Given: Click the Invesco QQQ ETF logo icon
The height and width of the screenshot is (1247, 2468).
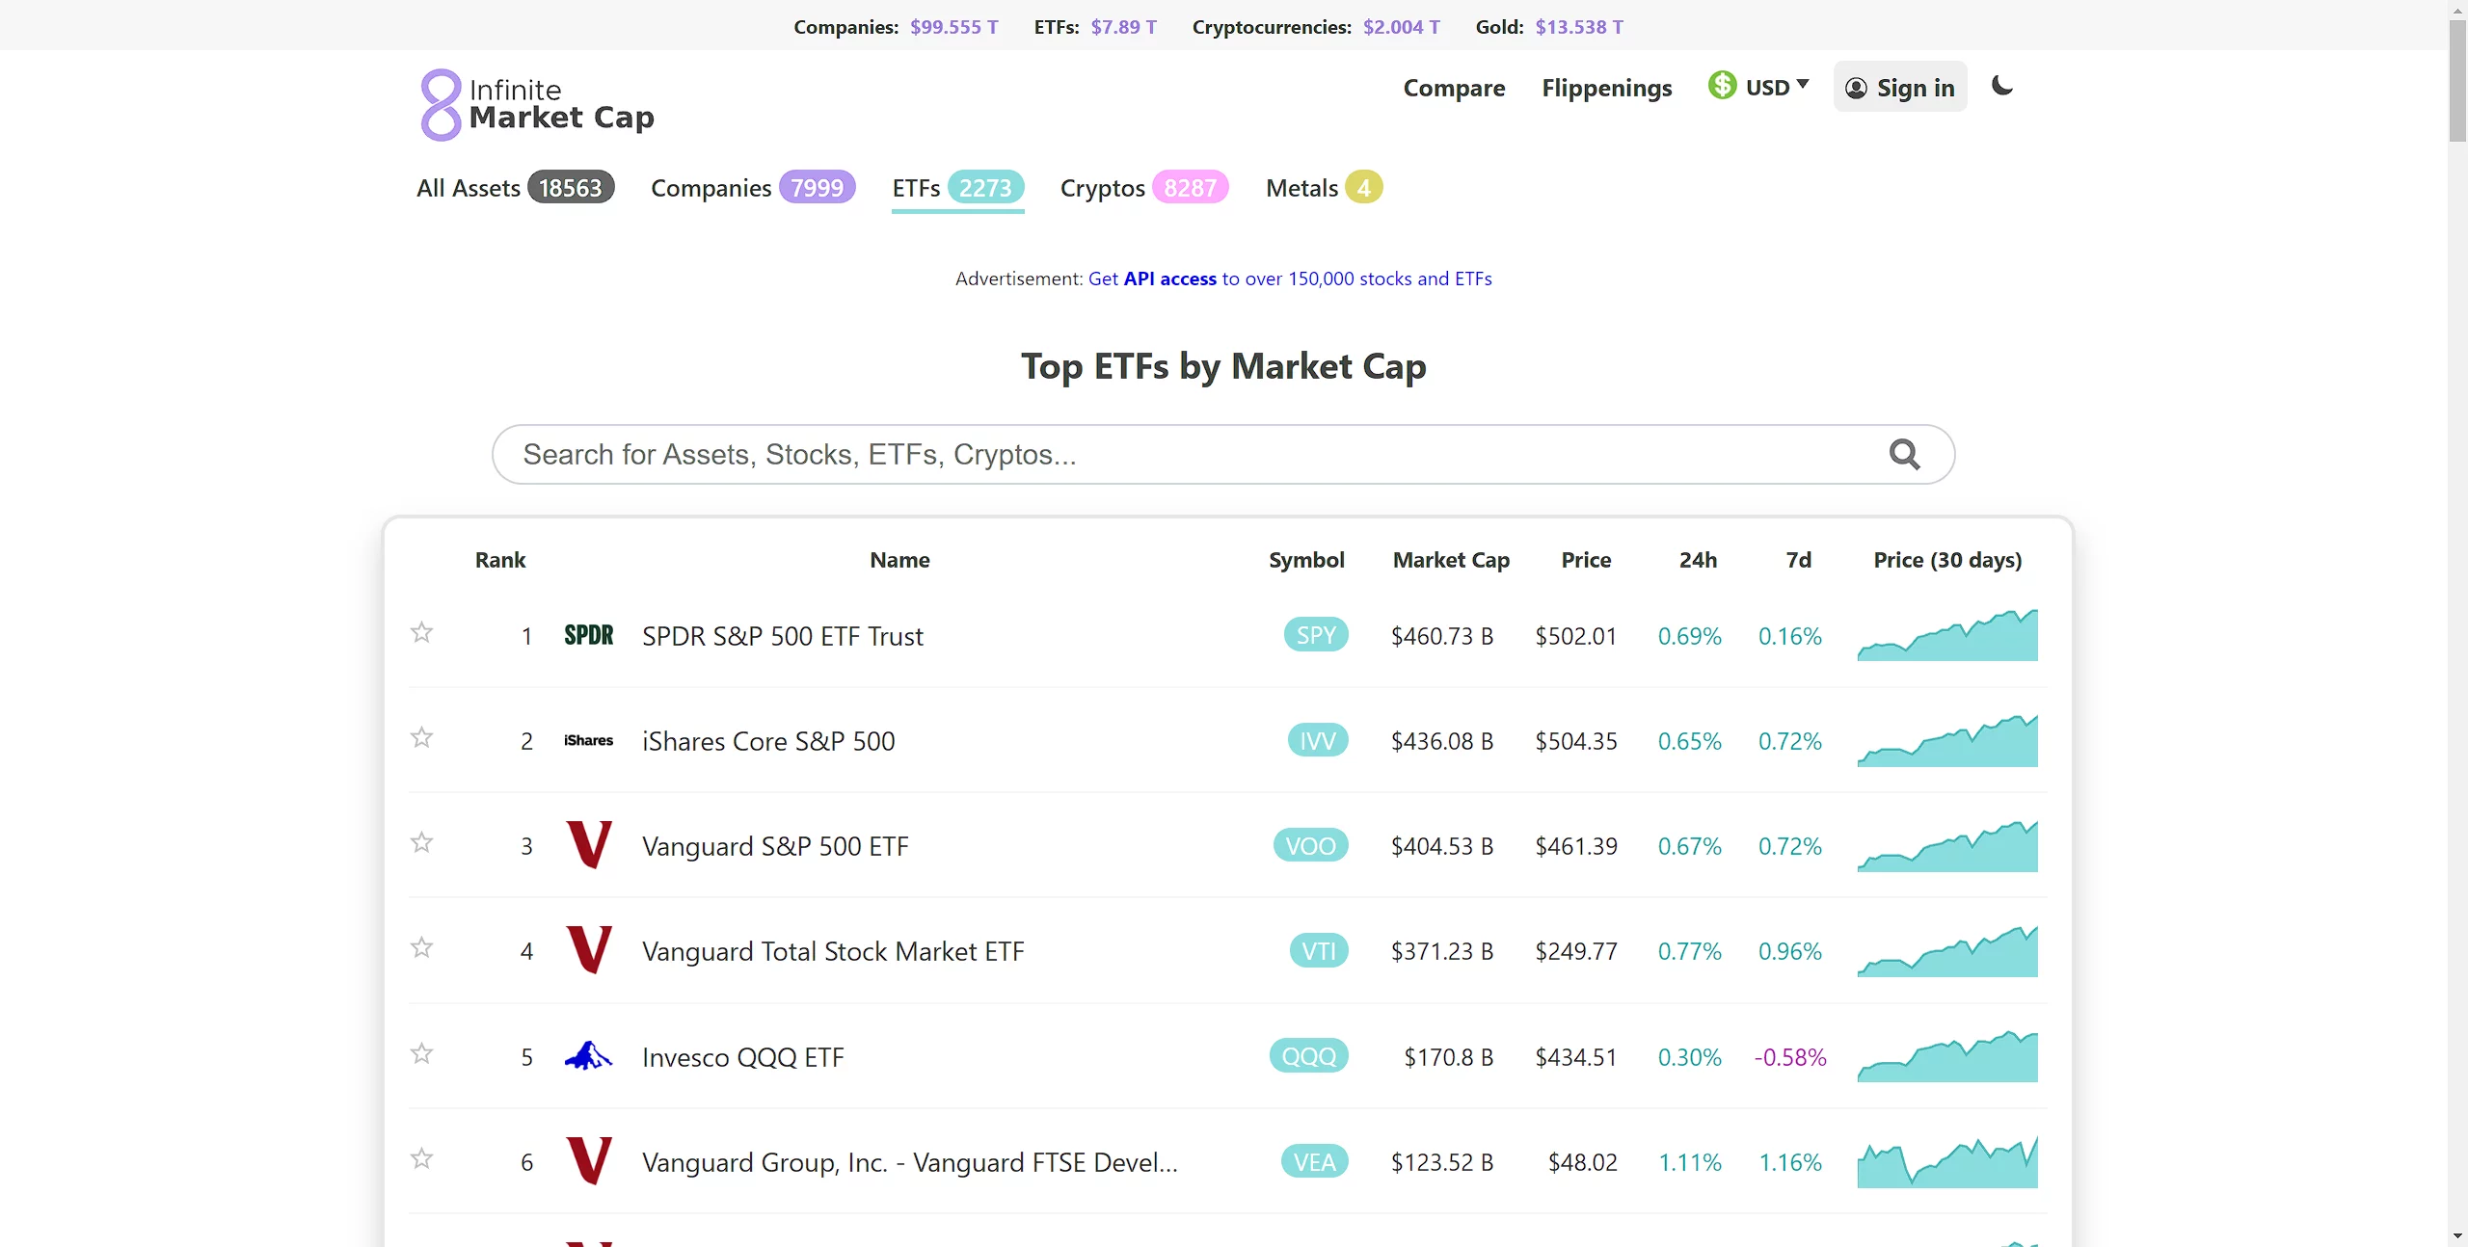Looking at the screenshot, I should click(x=588, y=1056).
